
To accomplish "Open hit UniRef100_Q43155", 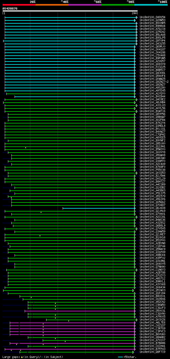I will [x=152, y=44].
